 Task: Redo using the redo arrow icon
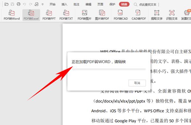coord(30,4)
